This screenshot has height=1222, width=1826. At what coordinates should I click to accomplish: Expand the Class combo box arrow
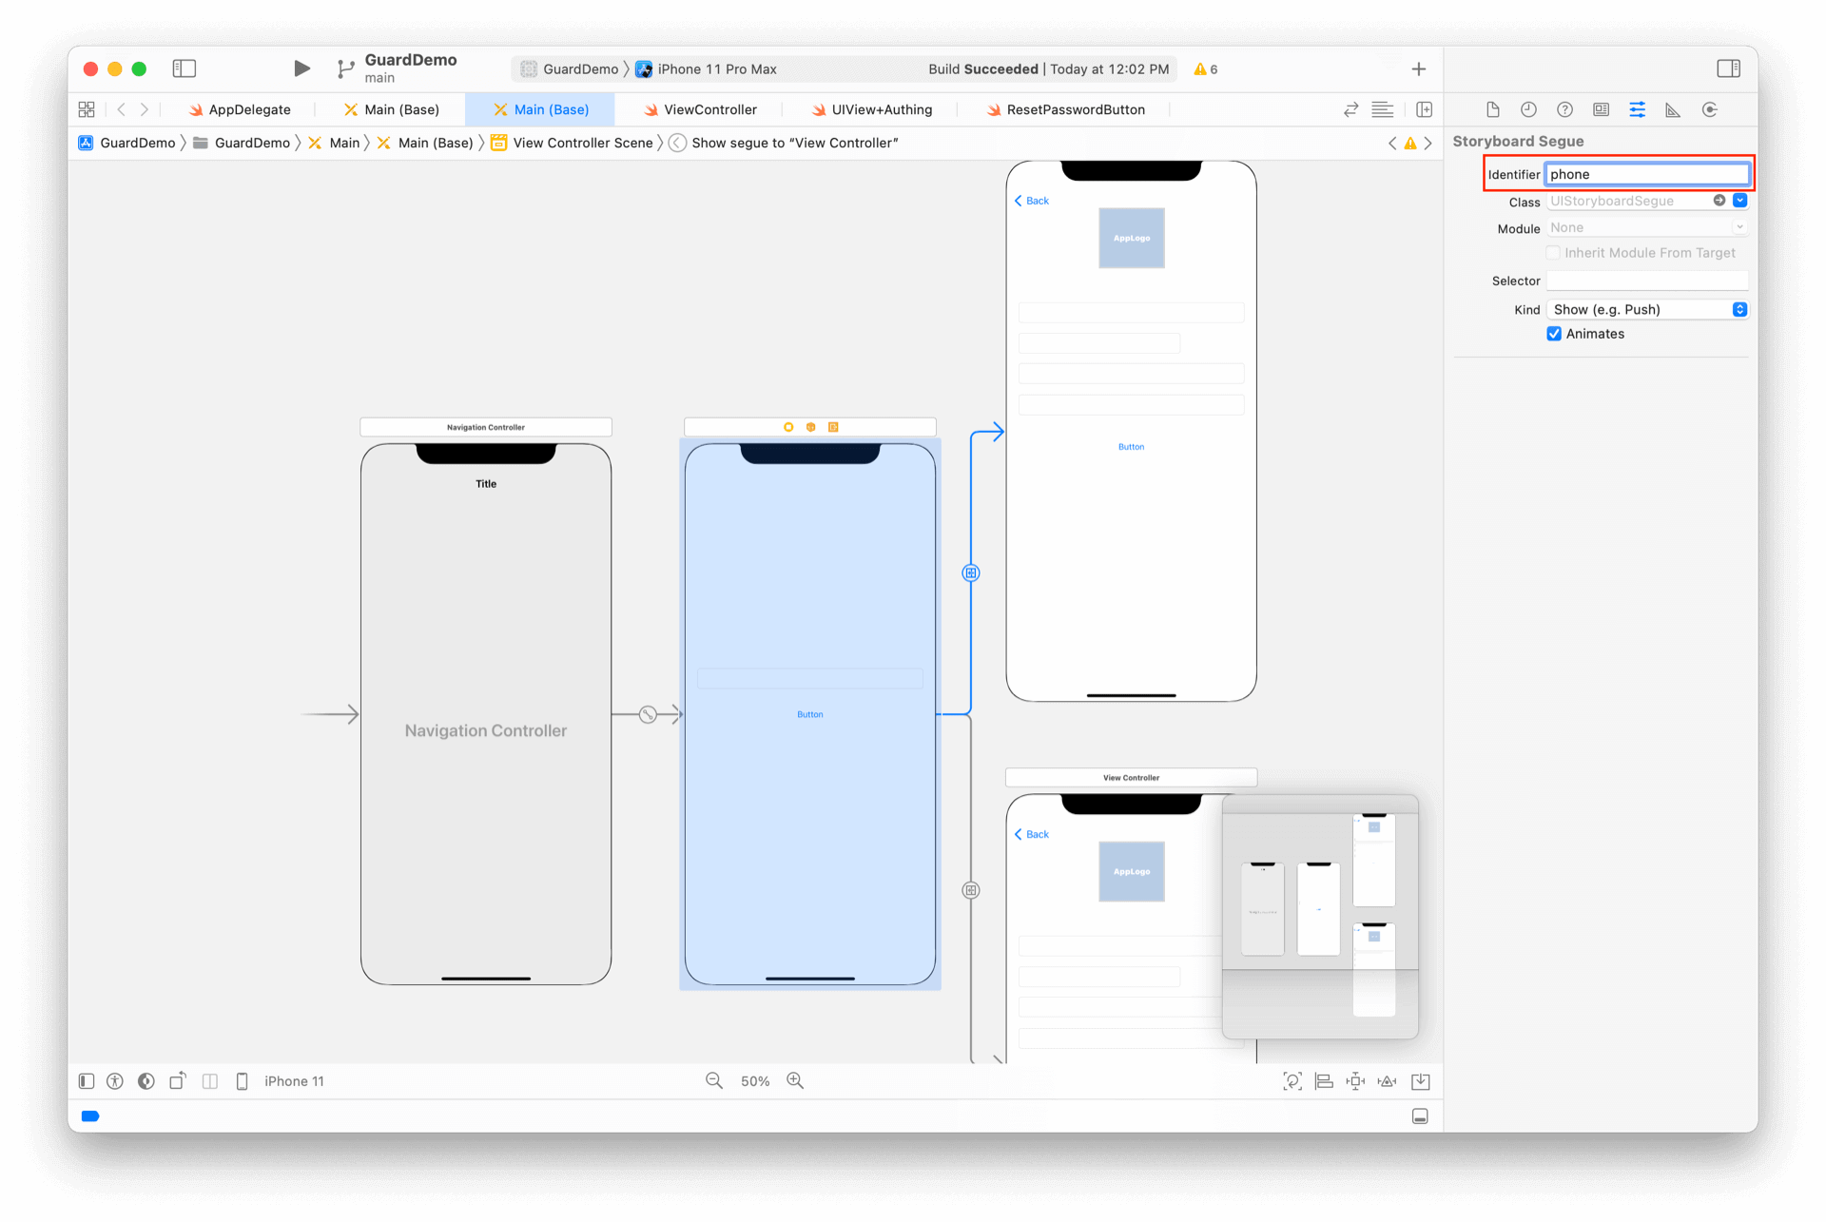pos(1739,201)
